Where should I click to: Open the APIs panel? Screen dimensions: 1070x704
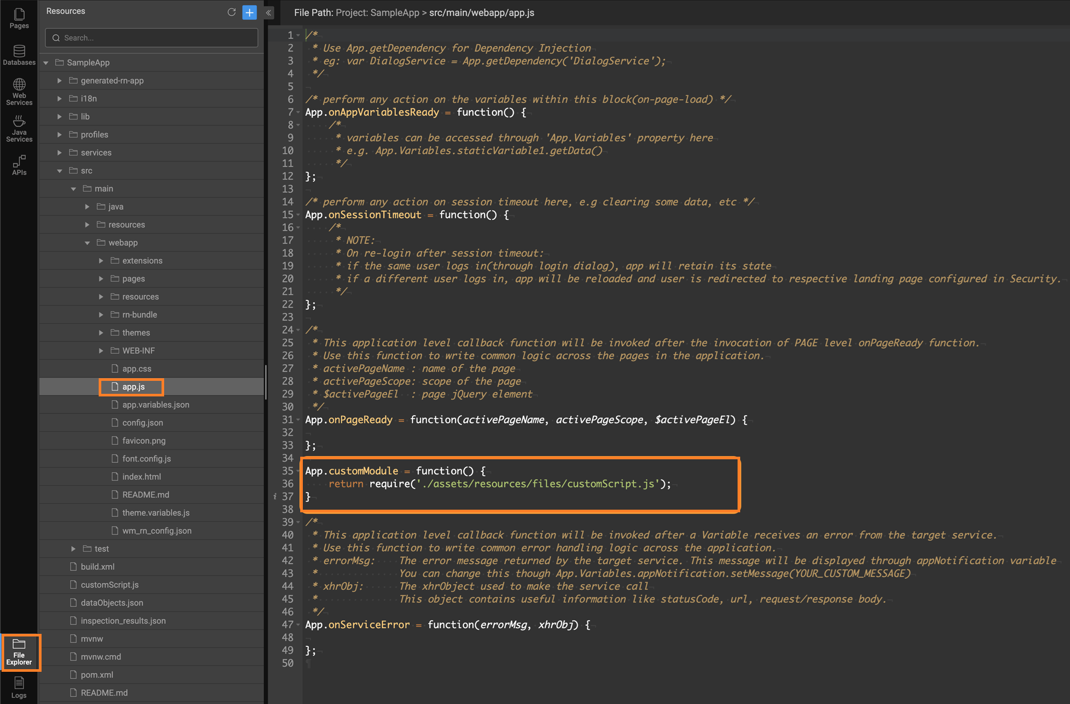click(x=19, y=165)
